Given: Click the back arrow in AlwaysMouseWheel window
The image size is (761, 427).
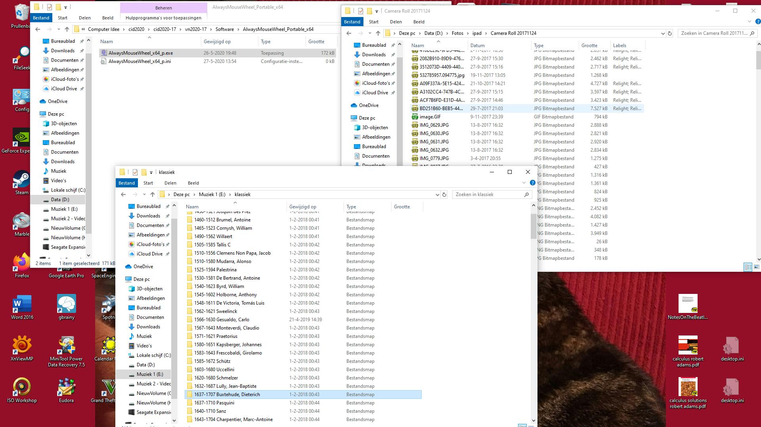Looking at the screenshot, I should (38, 29).
